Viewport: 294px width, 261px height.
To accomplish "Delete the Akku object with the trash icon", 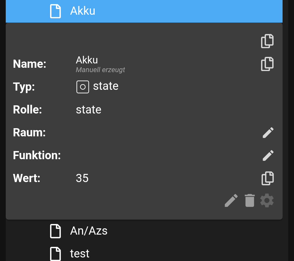I will click(x=249, y=201).
